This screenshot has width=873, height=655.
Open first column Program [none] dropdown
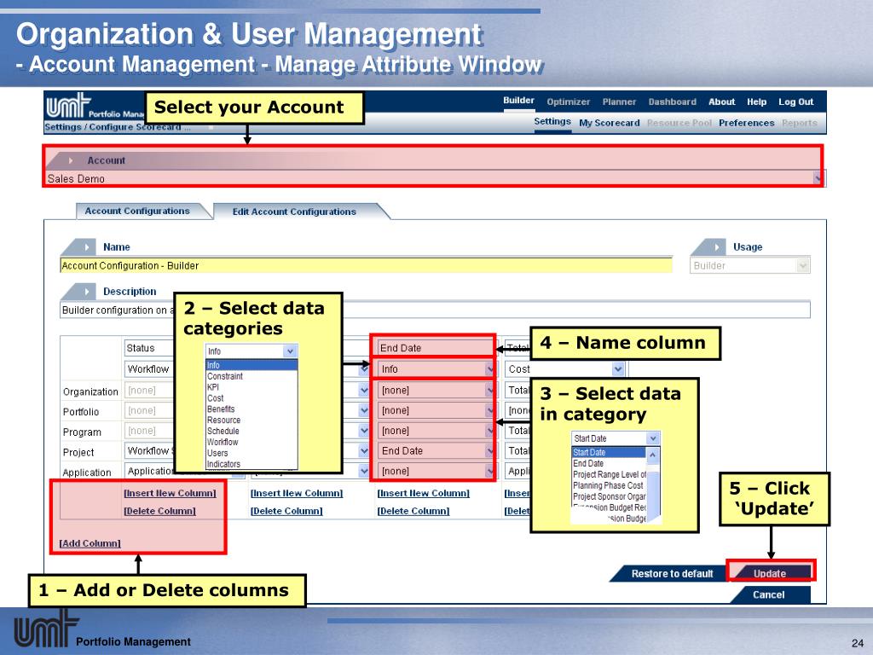149,431
